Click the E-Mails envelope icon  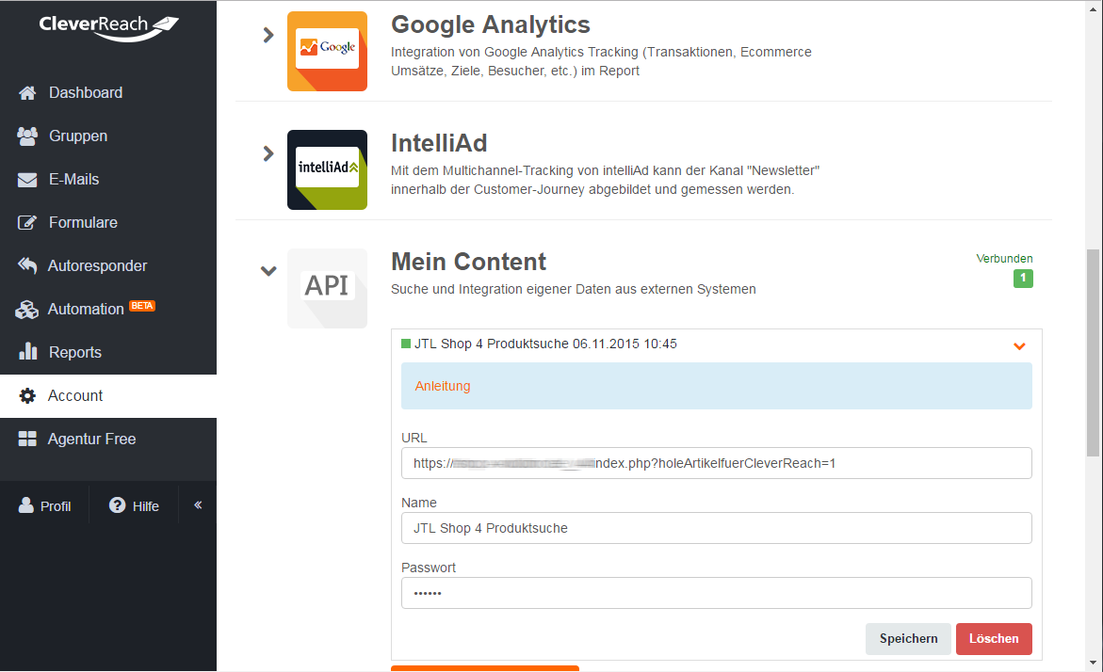coord(27,180)
